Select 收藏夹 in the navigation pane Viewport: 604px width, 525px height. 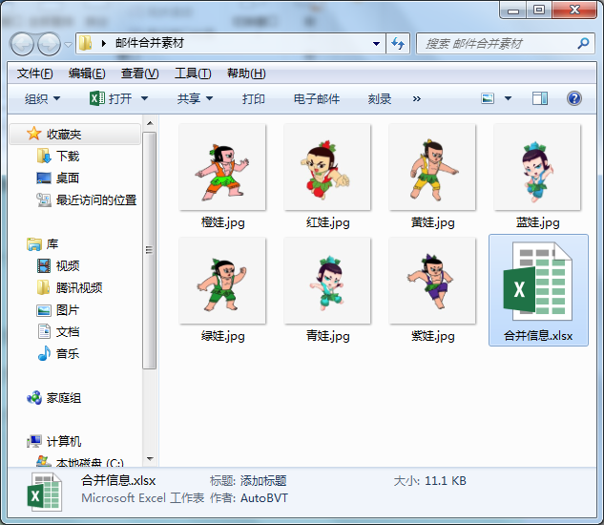coord(74,135)
